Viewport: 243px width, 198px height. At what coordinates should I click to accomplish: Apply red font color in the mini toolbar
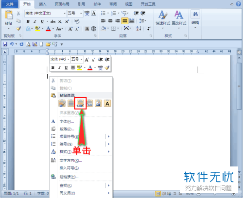pyautogui.click(x=90, y=67)
